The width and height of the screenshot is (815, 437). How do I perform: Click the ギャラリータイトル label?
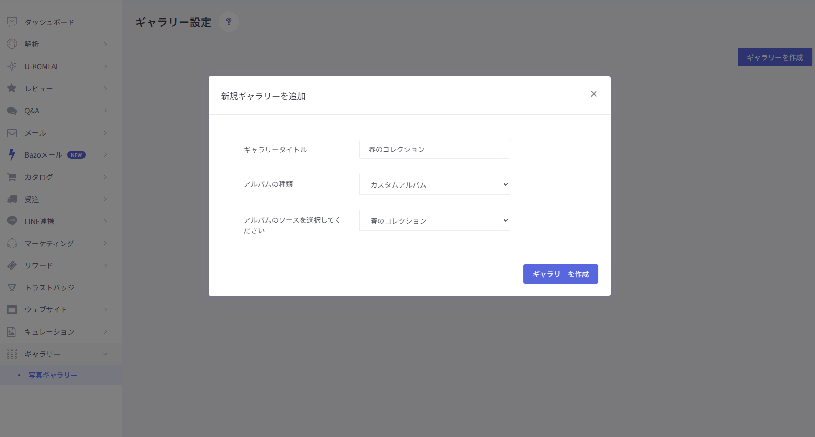(275, 150)
